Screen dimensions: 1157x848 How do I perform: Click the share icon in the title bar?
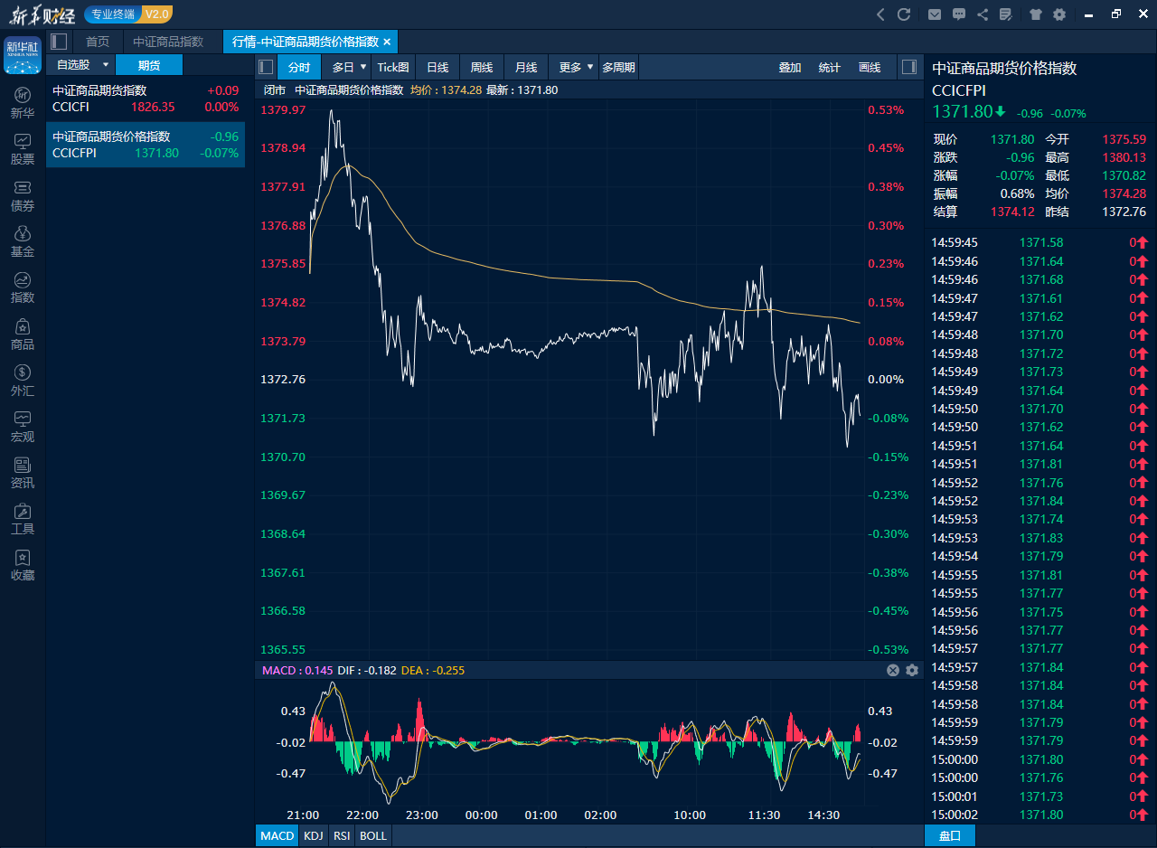[983, 14]
